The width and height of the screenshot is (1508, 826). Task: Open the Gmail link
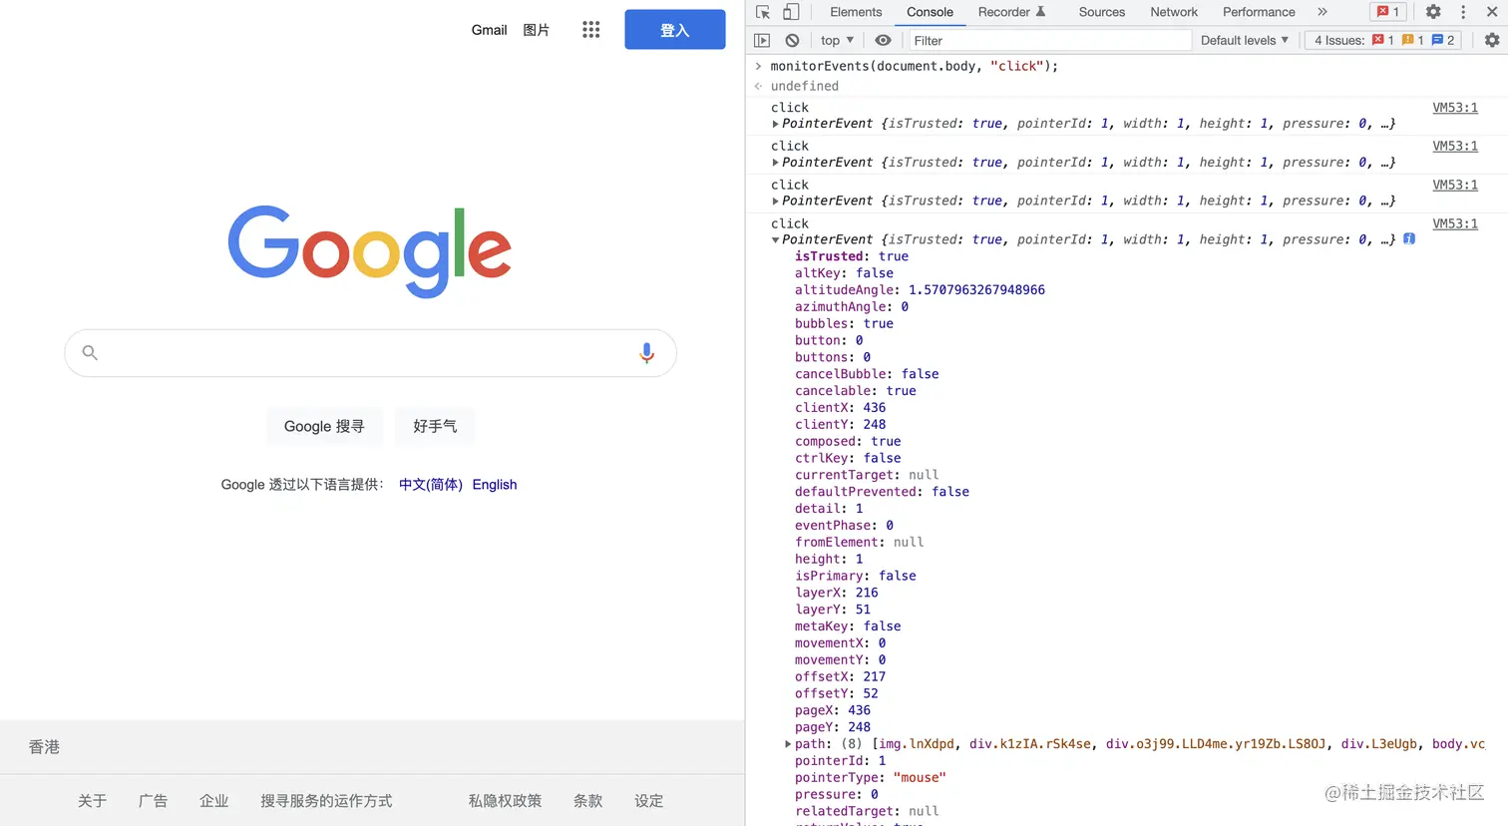click(489, 30)
